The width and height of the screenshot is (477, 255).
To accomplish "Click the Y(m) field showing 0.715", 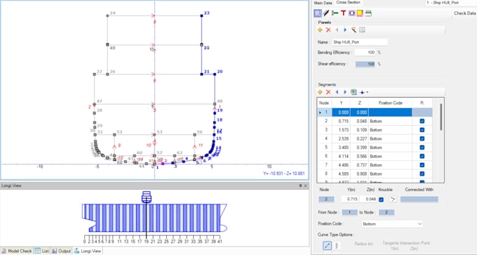I will point(350,200).
